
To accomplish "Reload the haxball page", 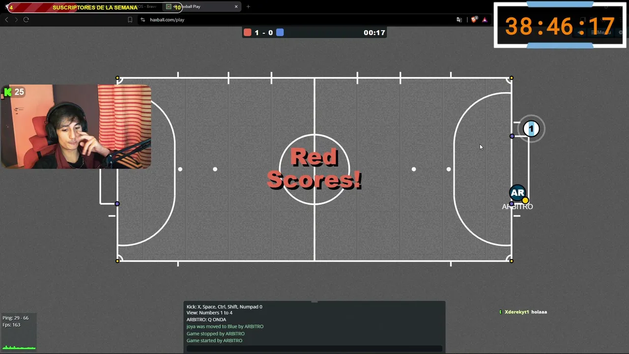I will click(x=26, y=20).
